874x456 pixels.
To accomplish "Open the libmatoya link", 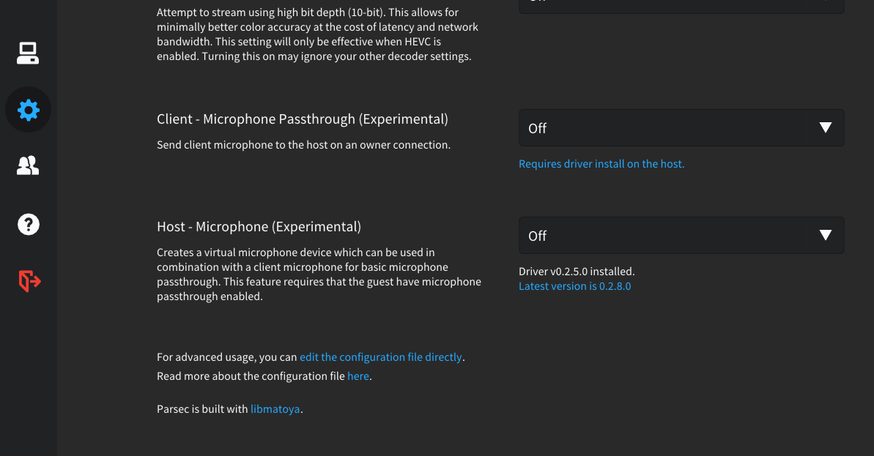I will click(275, 408).
